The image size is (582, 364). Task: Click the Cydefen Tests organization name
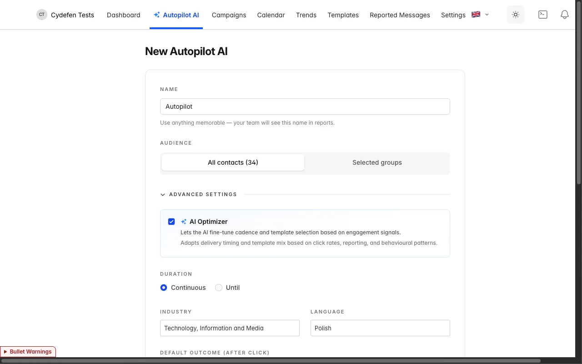72,15
